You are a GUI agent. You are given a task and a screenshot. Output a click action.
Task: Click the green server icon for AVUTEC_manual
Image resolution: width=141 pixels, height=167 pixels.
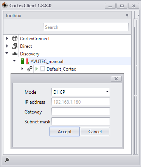click(22, 61)
